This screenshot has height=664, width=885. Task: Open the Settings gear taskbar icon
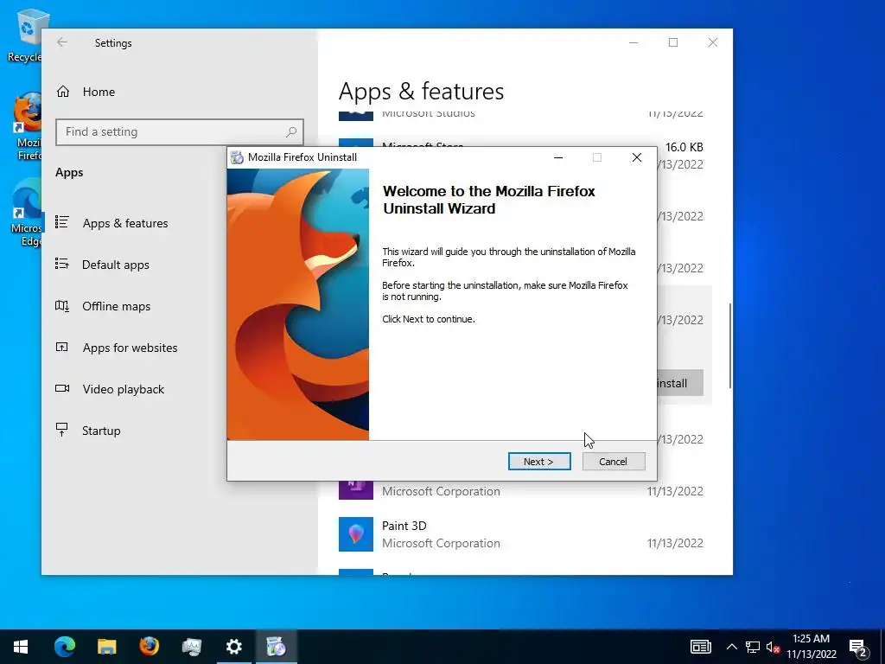pyautogui.click(x=233, y=647)
